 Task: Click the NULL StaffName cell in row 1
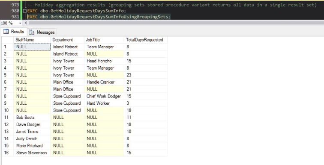(32, 47)
